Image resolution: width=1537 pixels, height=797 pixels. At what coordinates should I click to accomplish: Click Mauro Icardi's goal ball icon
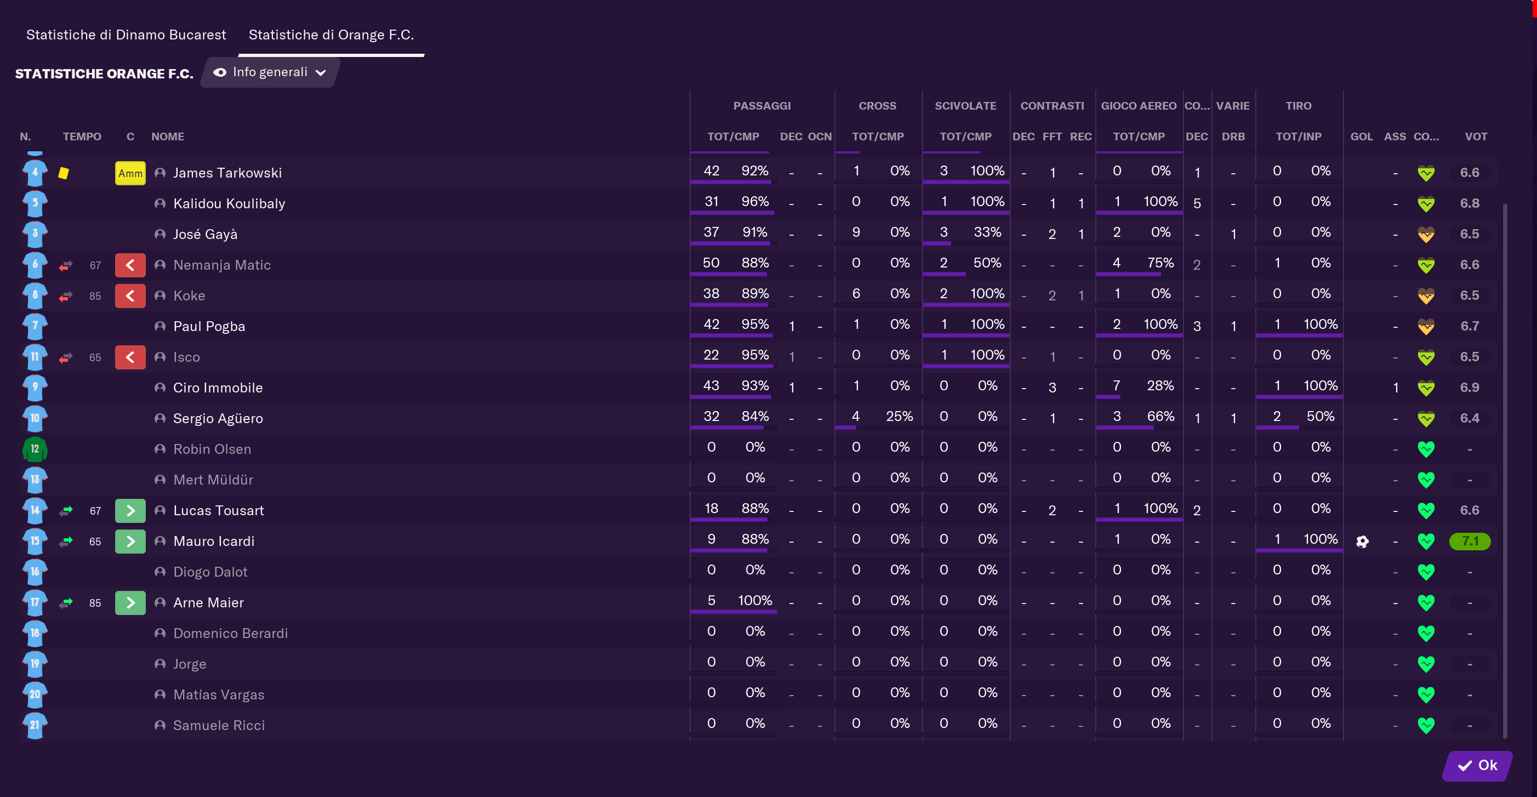[x=1362, y=541]
